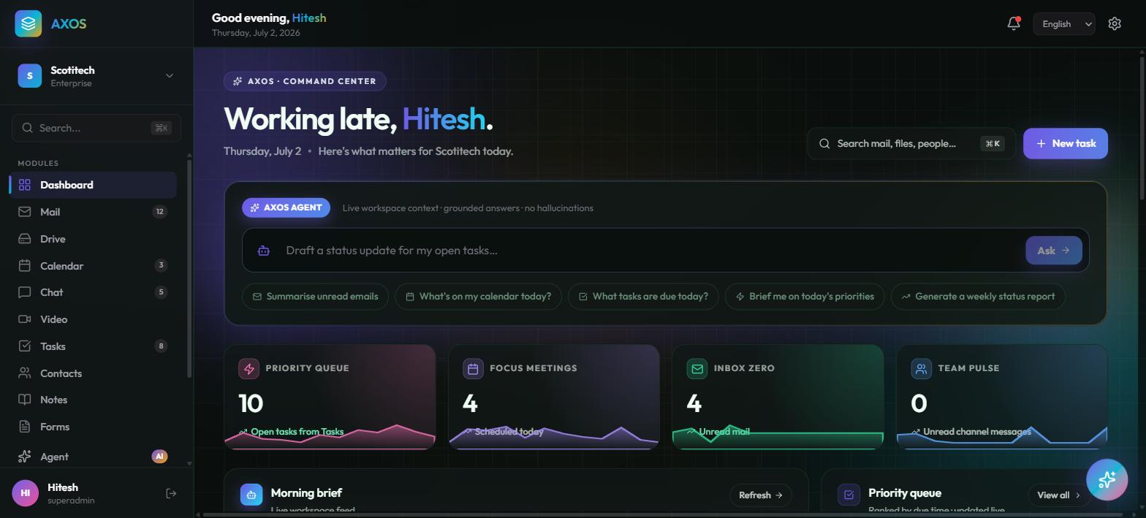Screen dimensions: 1146x518
Task: Click the Unread channel messages text
Action: pos(977,432)
